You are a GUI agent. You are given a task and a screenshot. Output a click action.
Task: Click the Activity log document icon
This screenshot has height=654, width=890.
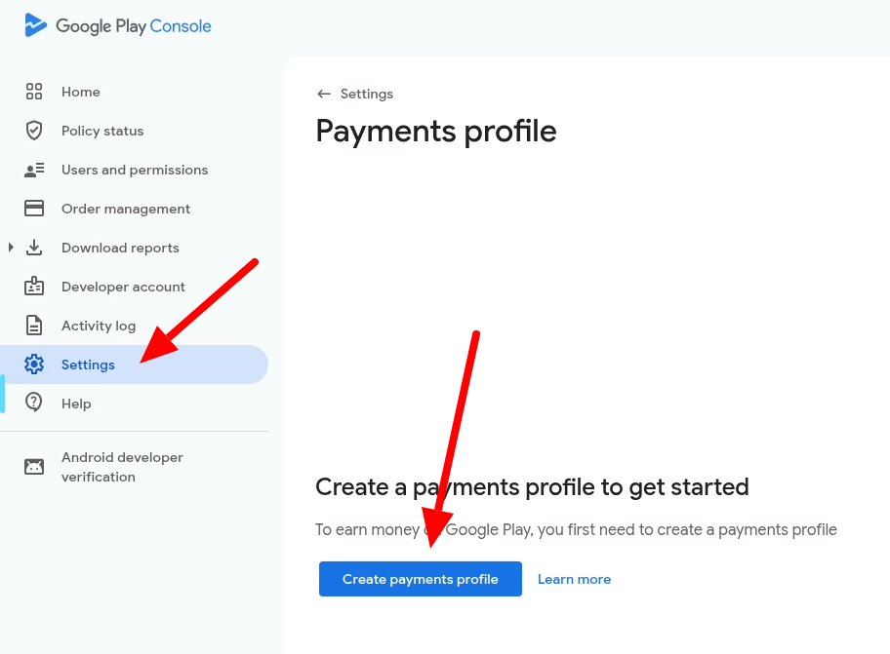pos(34,326)
